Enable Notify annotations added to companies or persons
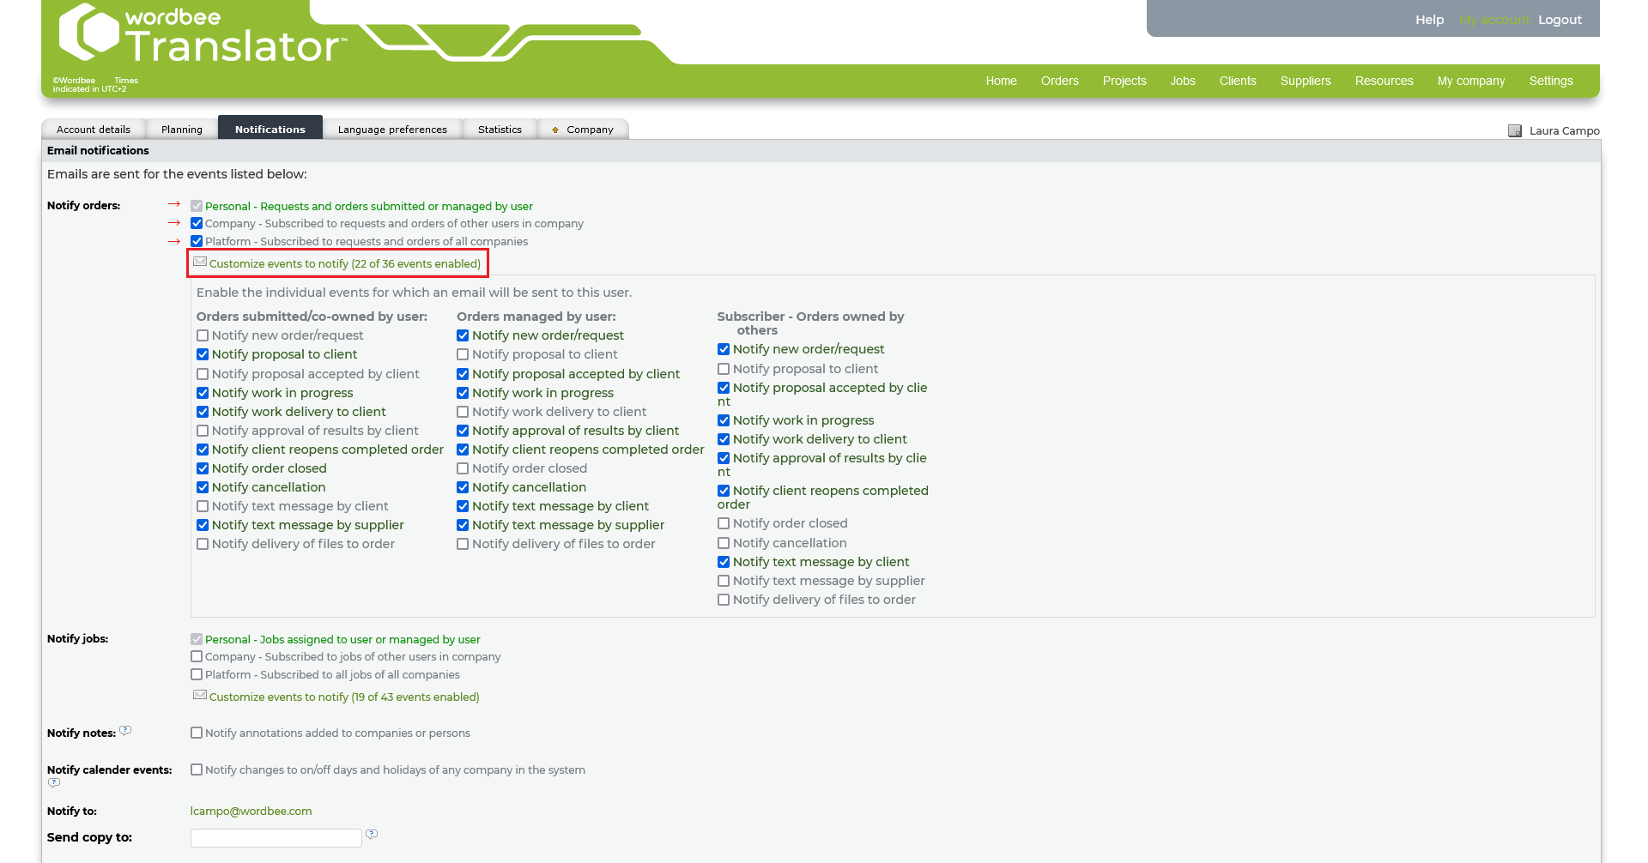Screen dimensions: 1648x863 pyautogui.click(x=197, y=733)
